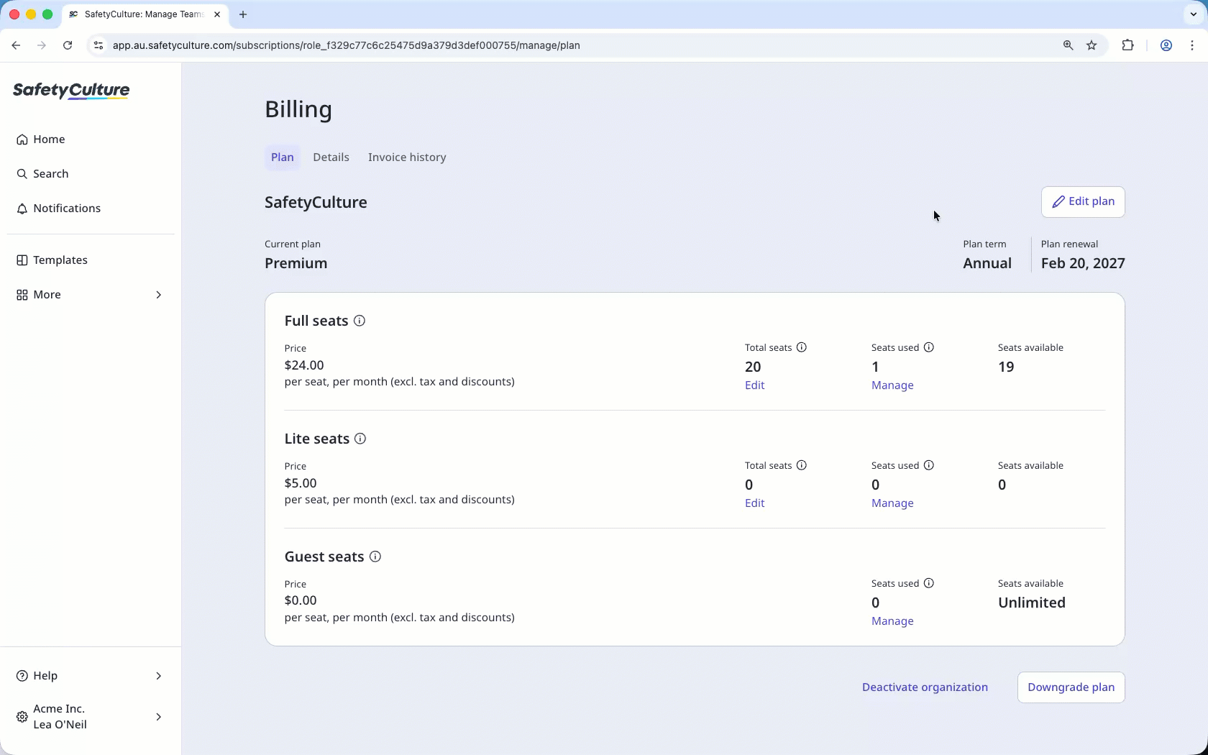Click Deactivate organization link
The image size is (1208, 755).
click(925, 687)
